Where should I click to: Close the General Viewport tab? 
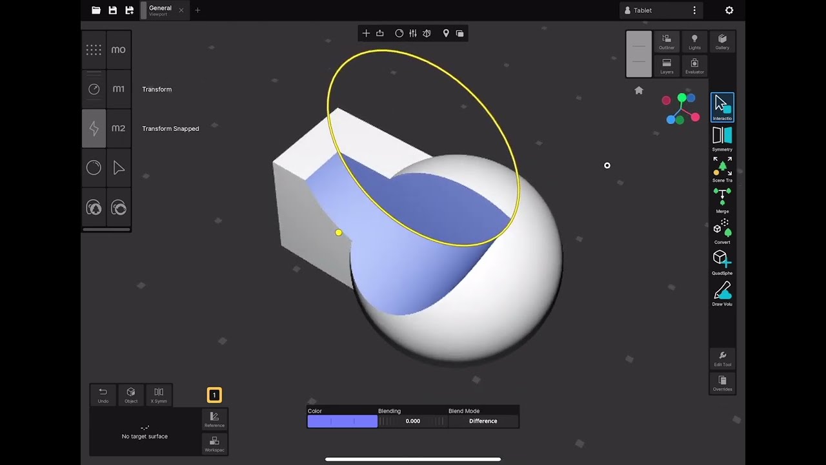pyautogui.click(x=181, y=10)
